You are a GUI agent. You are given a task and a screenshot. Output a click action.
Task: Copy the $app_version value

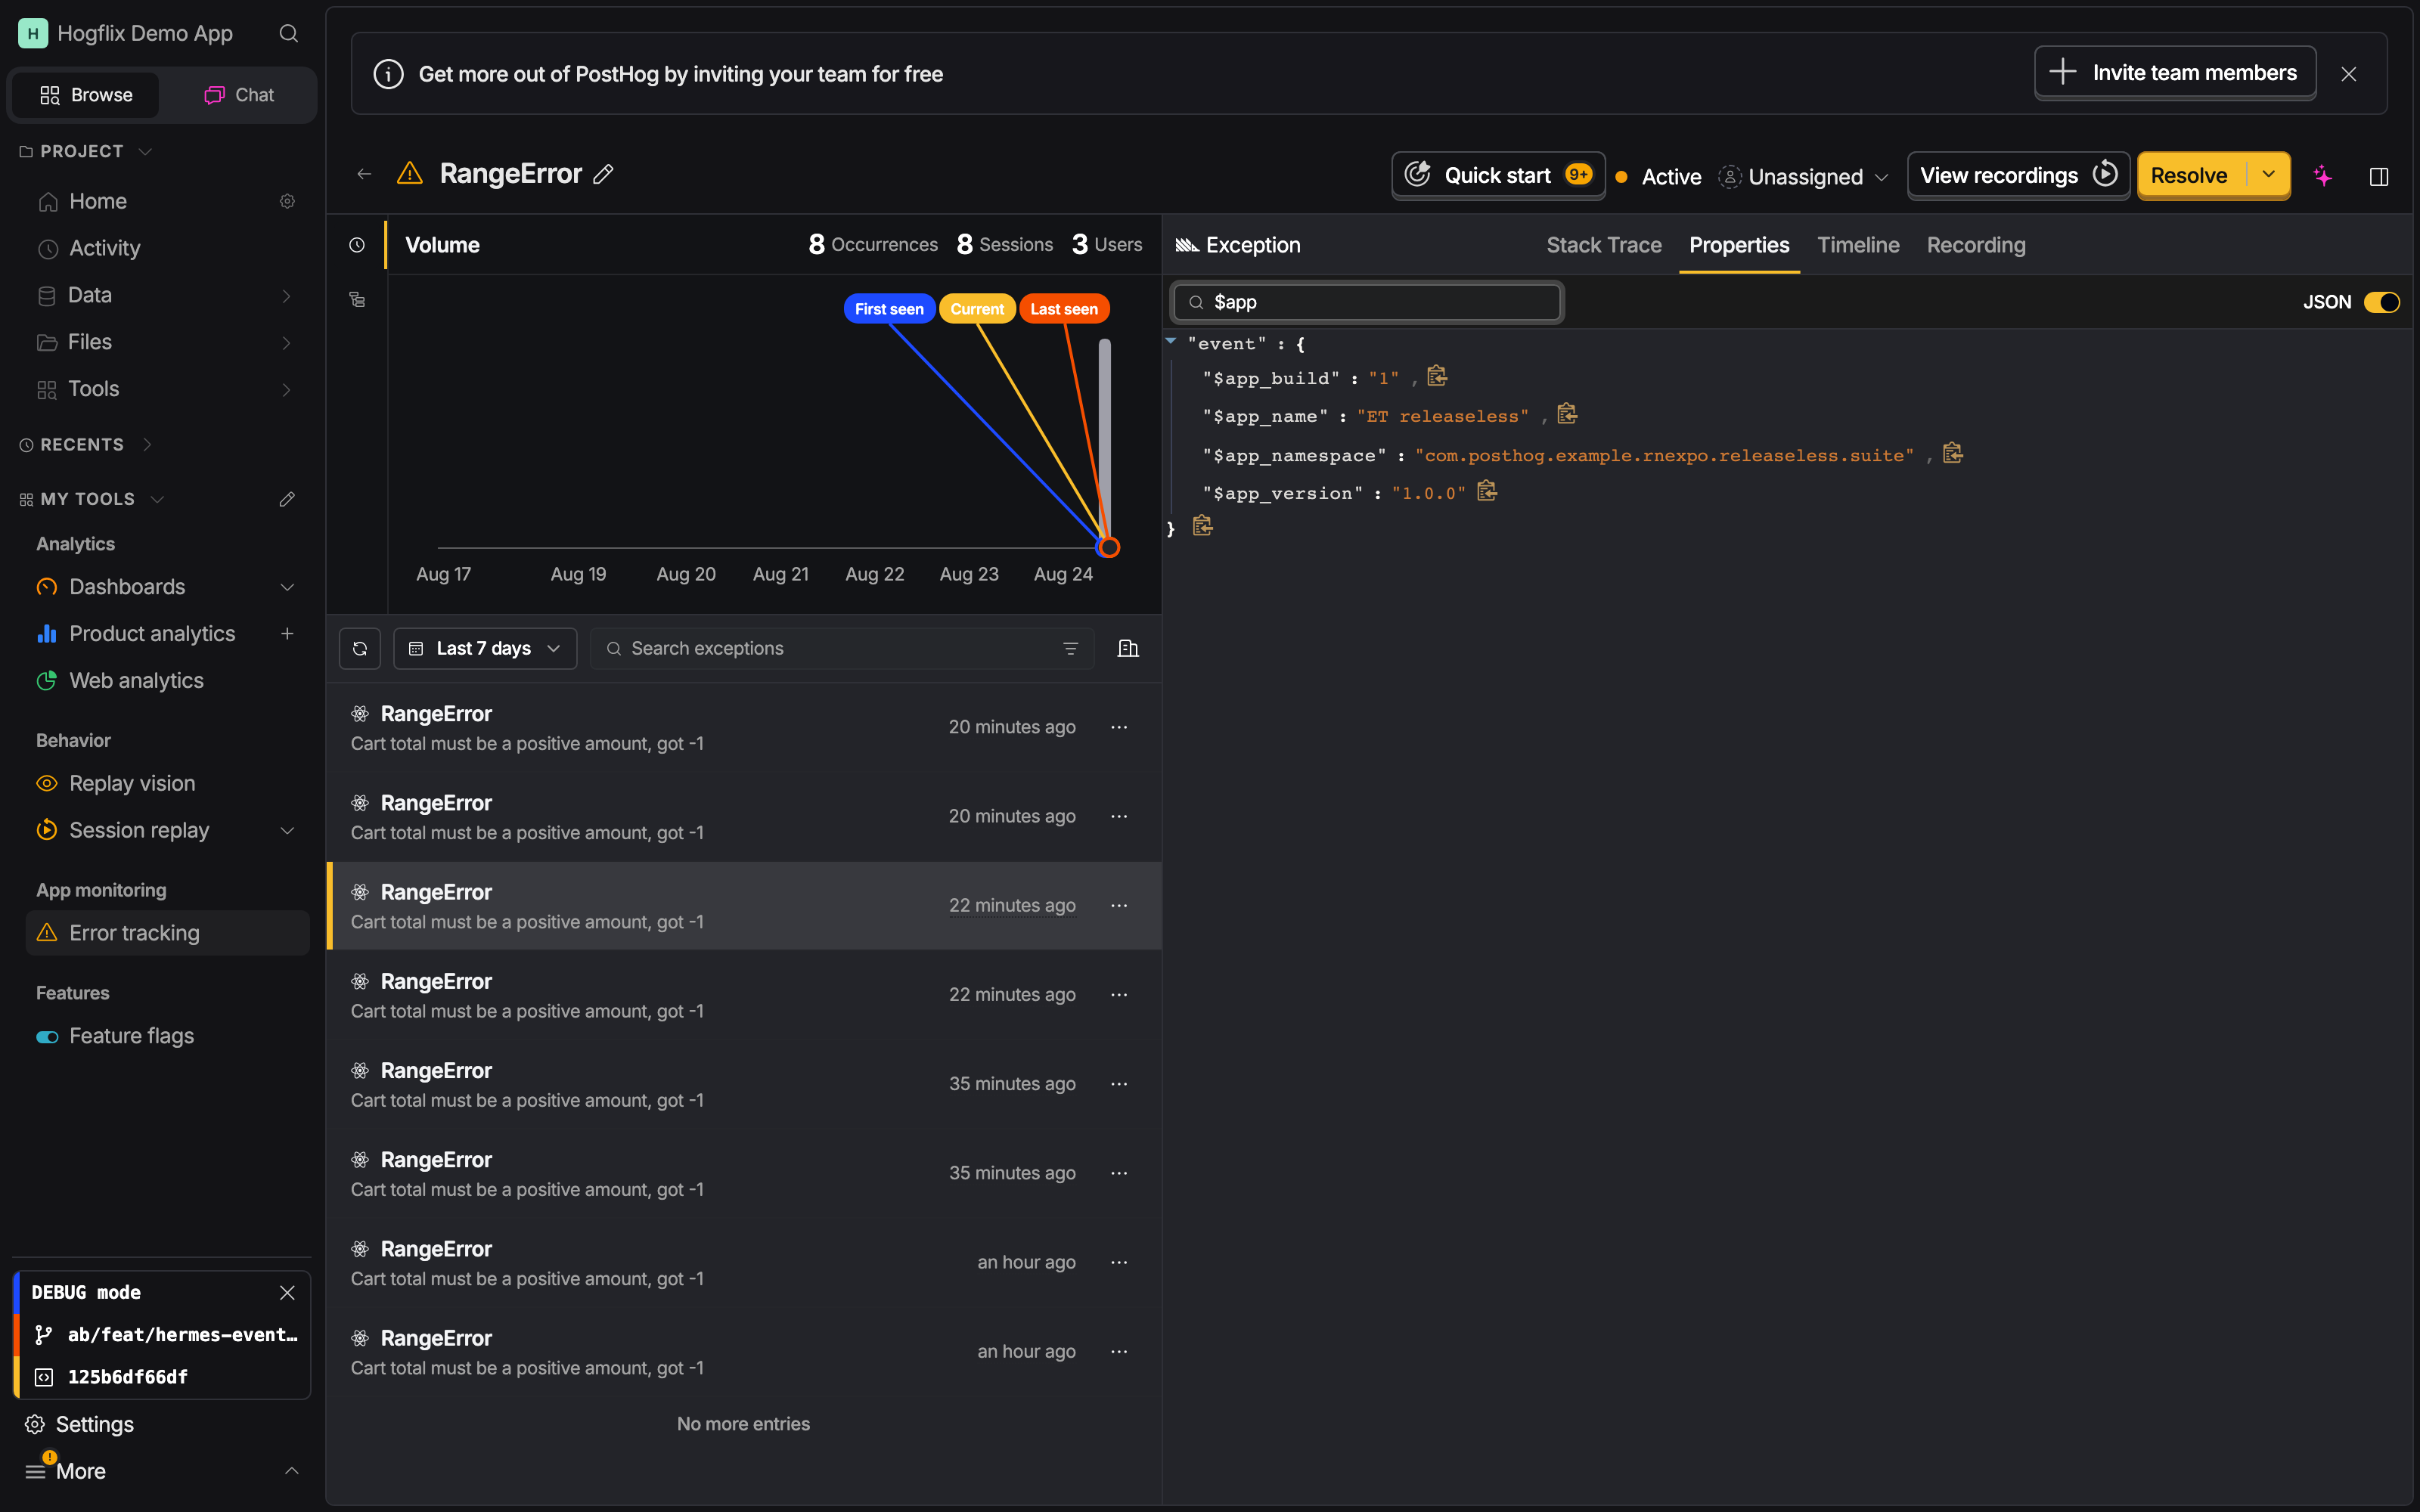click(1487, 491)
